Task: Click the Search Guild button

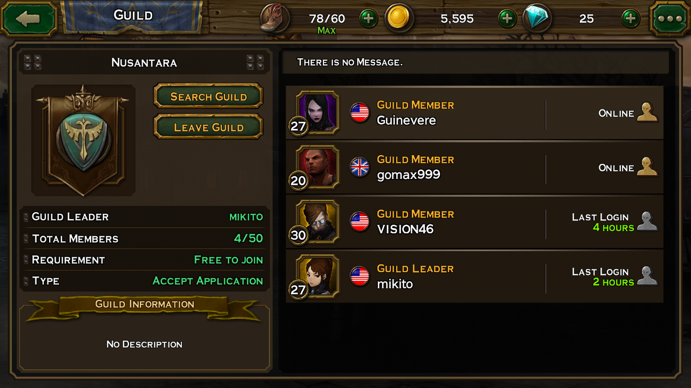Action: click(x=208, y=96)
